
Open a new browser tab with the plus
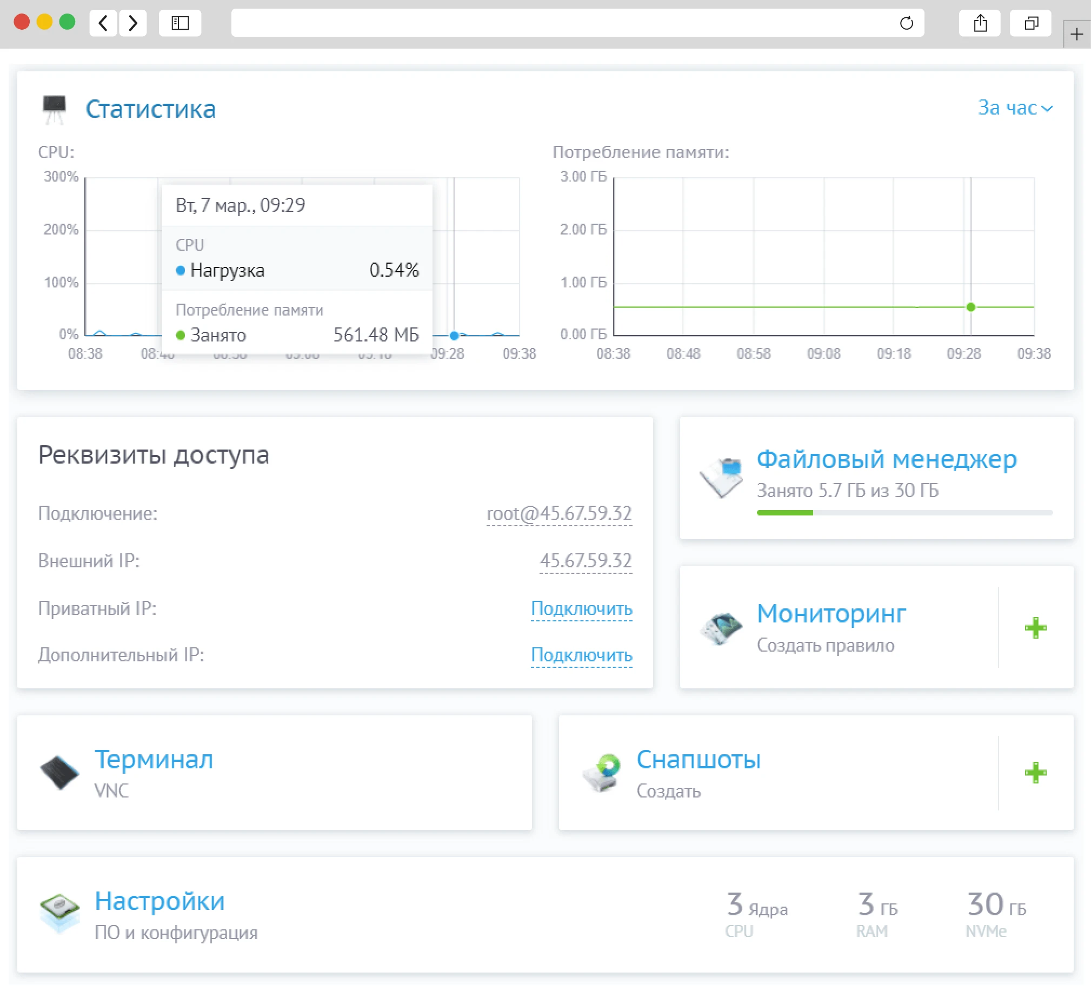(x=1076, y=35)
